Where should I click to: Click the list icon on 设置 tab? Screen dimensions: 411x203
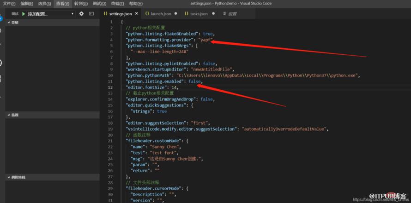tap(224, 14)
